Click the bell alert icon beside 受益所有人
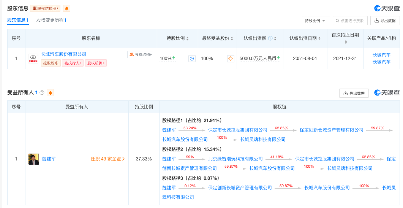403x208 pixels. pos(51,93)
